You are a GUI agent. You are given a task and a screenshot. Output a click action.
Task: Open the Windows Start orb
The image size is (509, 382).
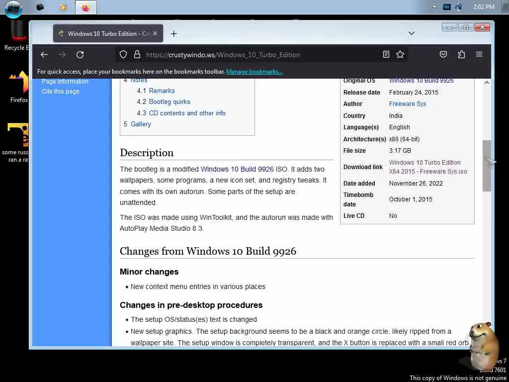(13, 8)
